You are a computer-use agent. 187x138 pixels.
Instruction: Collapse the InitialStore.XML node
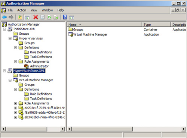click(x=4, y=29)
